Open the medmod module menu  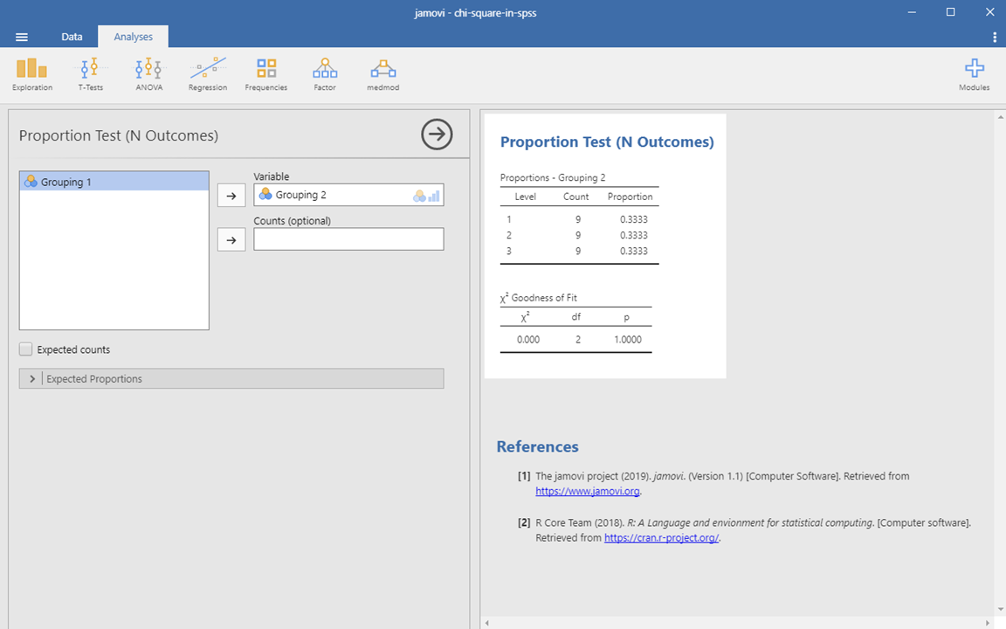382,74
